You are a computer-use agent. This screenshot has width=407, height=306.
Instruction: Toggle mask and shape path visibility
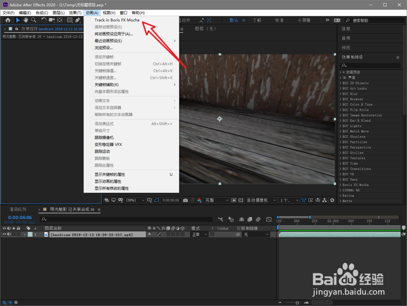click(157, 200)
